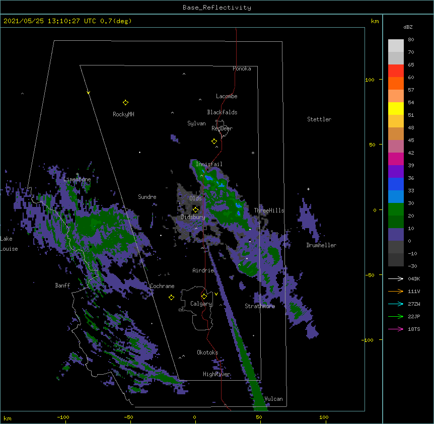Image resolution: width=434 pixels, height=424 pixels.
Task: Select yellow diamond marker below Olds label
Action: click(x=195, y=209)
